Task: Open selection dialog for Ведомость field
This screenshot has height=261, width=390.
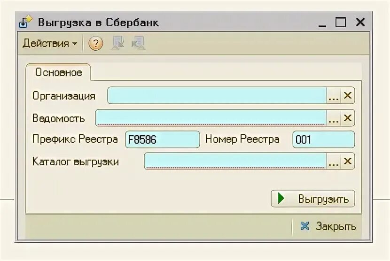Action: tap(334, 117)
